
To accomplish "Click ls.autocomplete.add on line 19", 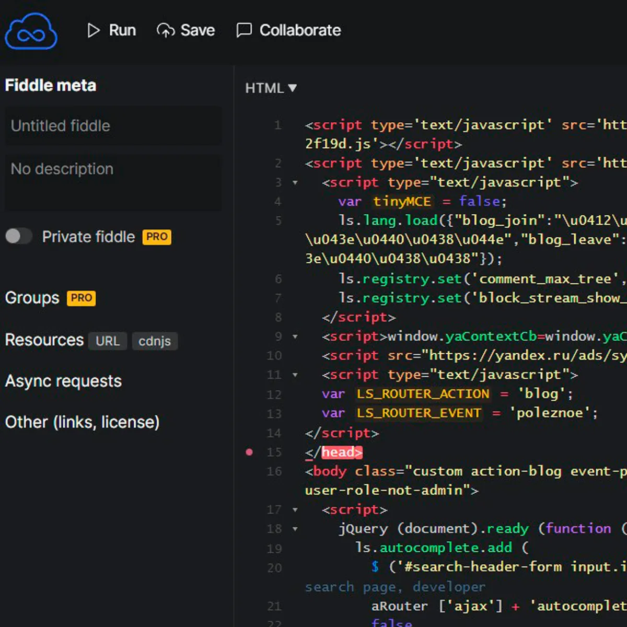I will [x=434, y=548].
